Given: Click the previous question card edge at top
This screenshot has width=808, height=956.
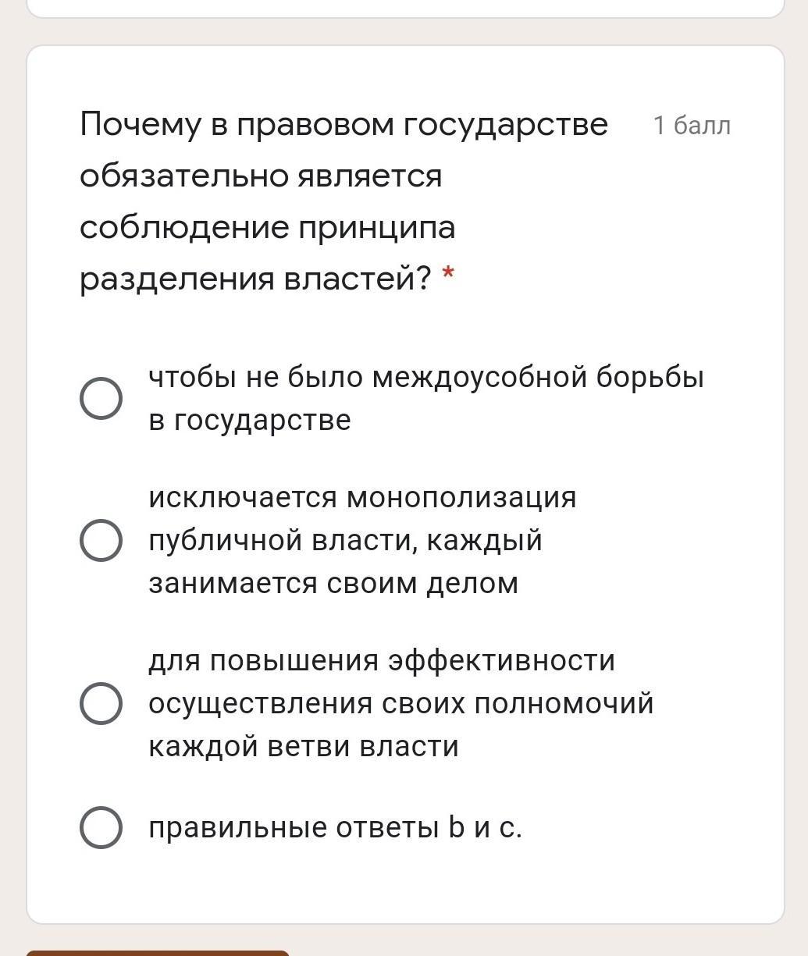Looking at the screenshot, I should tap(405, 9).
